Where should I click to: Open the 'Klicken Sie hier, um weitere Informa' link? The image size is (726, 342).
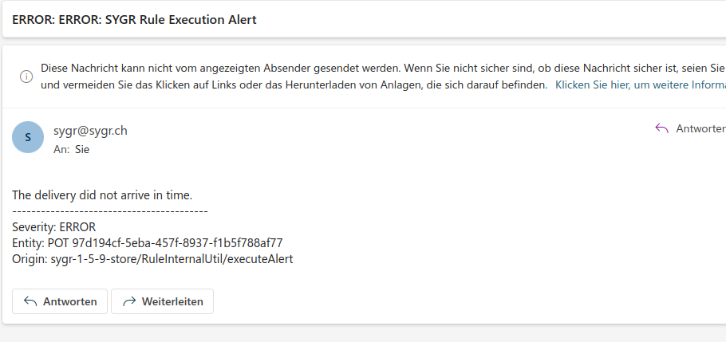pyautogui.click(x=641, y=85)
